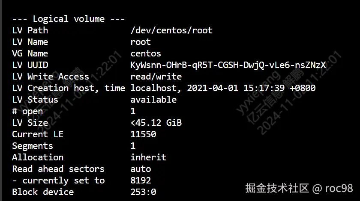Click the 'Logical volume' header line
Image resolution: width=360 pixels, height=201 pixels.
pos(69,19)
